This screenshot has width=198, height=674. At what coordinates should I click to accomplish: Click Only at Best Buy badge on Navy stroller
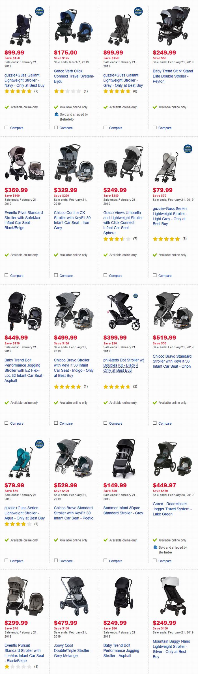(x=39, y=11)
